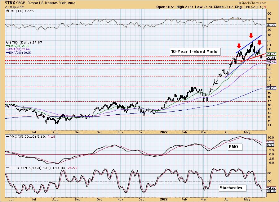This screenshot has width=279, height=202.
Task: Click the Mar label on bottom axis
Action: tap(203, 199)
